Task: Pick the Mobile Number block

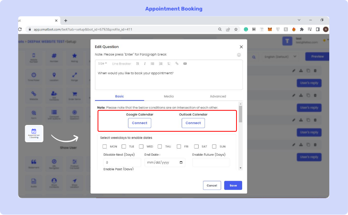Action: click(x=34, y=58)
